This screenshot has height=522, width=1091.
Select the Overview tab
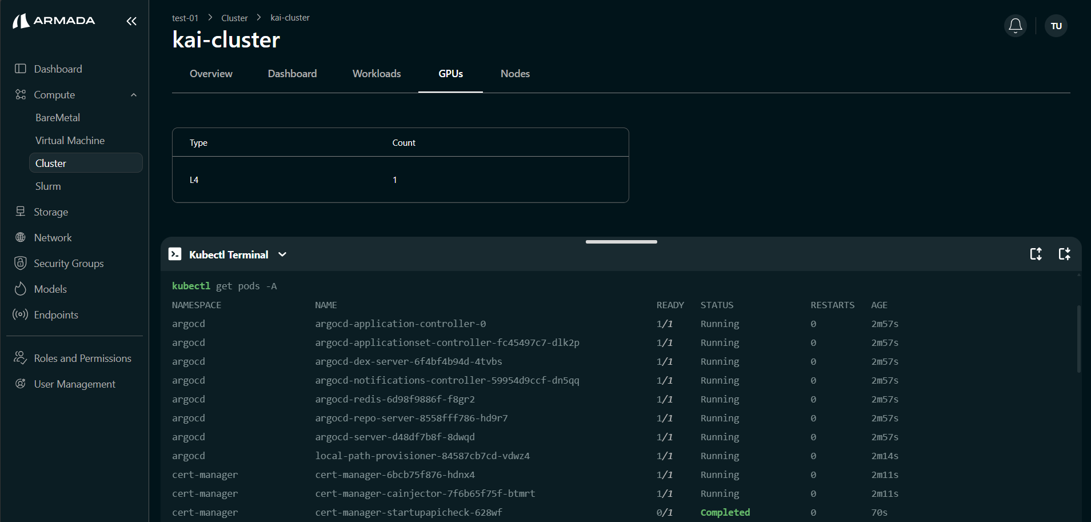click(x=211, y=74)
